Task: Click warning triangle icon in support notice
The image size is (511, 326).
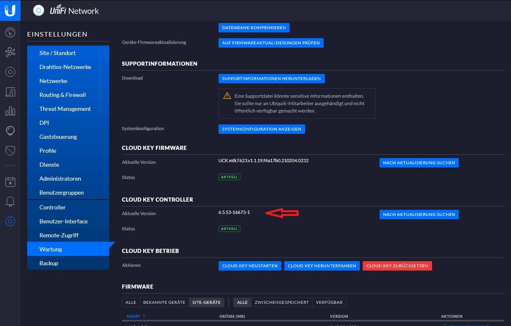Action: tap(227, 96)
